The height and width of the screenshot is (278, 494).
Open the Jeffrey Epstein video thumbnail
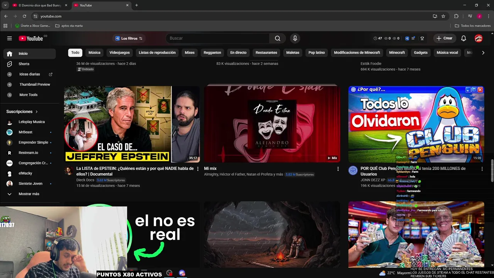(132, 124)
